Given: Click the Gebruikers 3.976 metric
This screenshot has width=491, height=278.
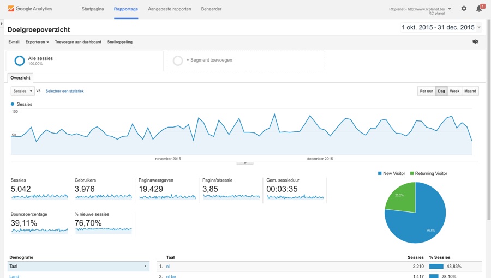Looking at the screenshot, I should (x=103, y=189).
